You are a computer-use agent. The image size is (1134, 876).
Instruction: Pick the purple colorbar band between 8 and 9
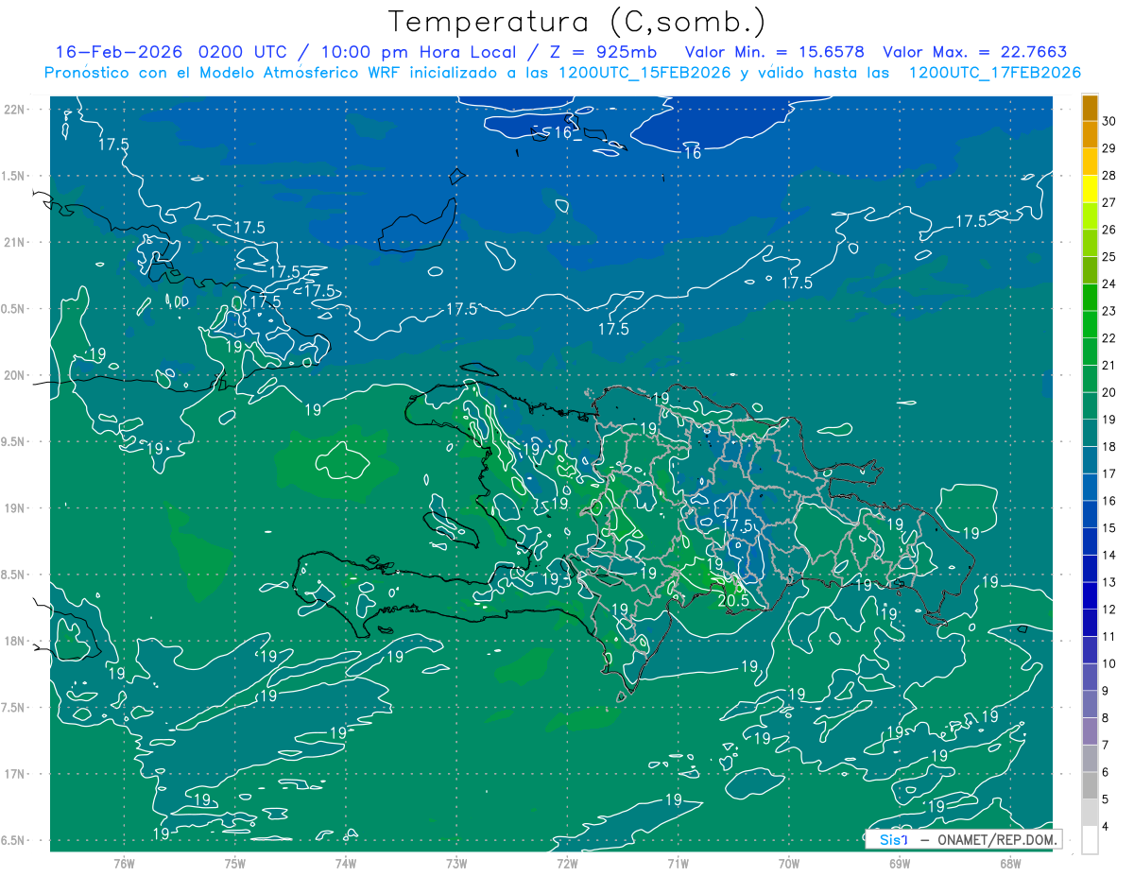click(x=1090, y=704)
